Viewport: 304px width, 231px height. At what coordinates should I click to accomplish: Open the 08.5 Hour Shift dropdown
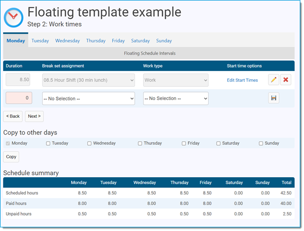tap(88, 80)
